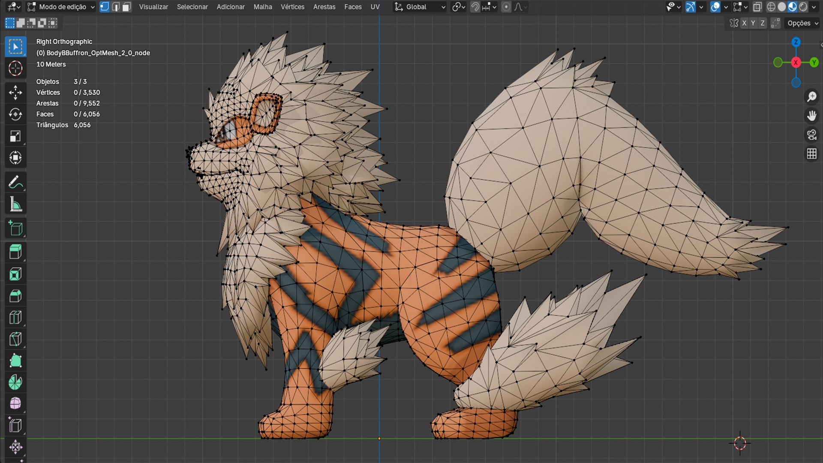823x463 pixels.
Task: Switch to wireframe shading
Action: pyautogui.click(x=771, y=7)
